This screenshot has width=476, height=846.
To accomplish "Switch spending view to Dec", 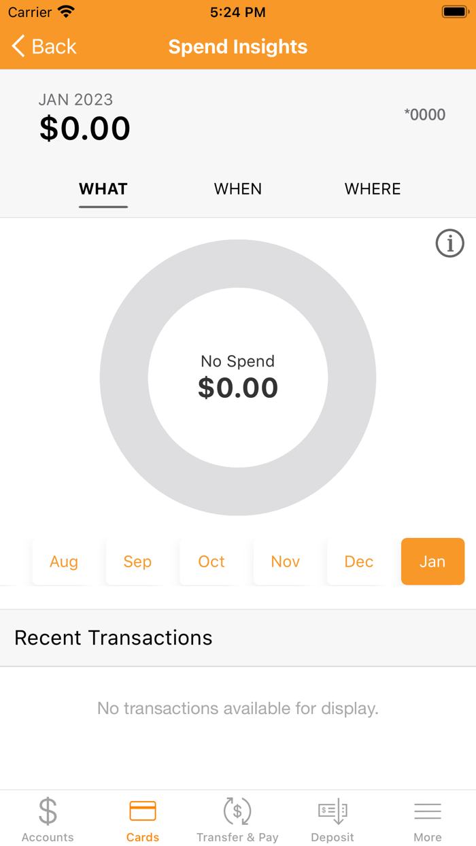I will tap(359, 562).
